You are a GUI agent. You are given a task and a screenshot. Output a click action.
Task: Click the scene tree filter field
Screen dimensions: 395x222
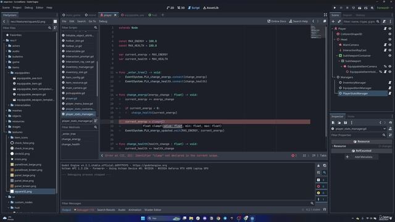361,22
